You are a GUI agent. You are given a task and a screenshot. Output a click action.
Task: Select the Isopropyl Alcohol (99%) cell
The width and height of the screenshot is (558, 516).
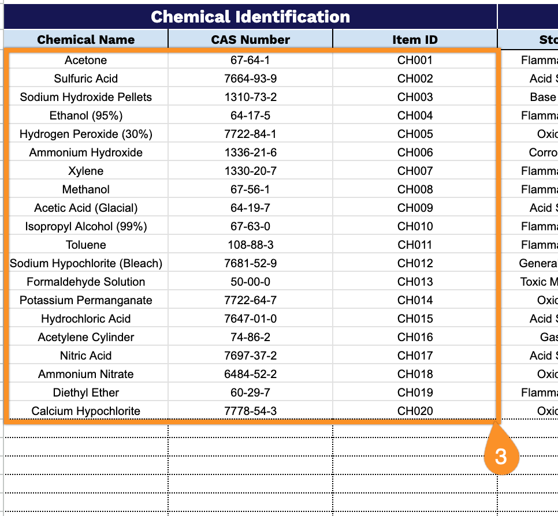pos(86,226)
